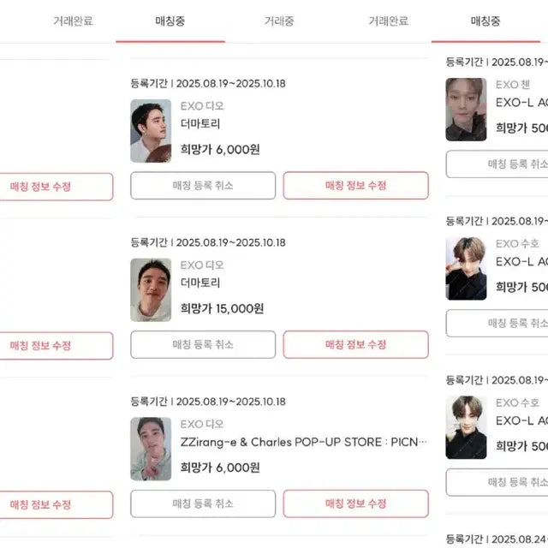
Task: Switch to the 거래중 tab
Action: pyautogui.click(x=279, y=21)
